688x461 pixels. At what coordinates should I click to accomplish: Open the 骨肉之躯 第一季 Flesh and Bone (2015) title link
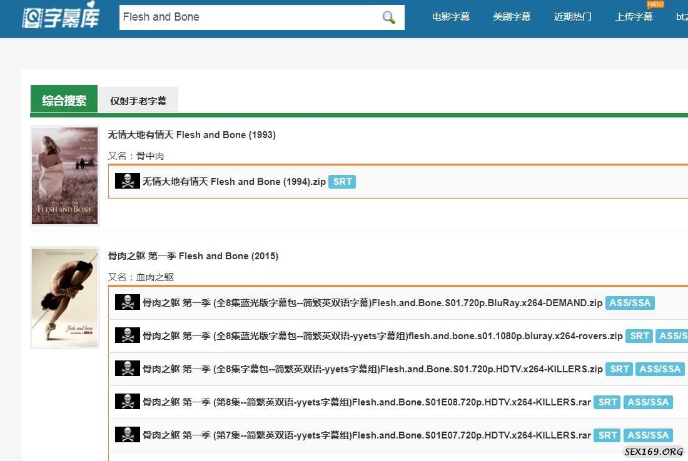(x=193, y=256)
